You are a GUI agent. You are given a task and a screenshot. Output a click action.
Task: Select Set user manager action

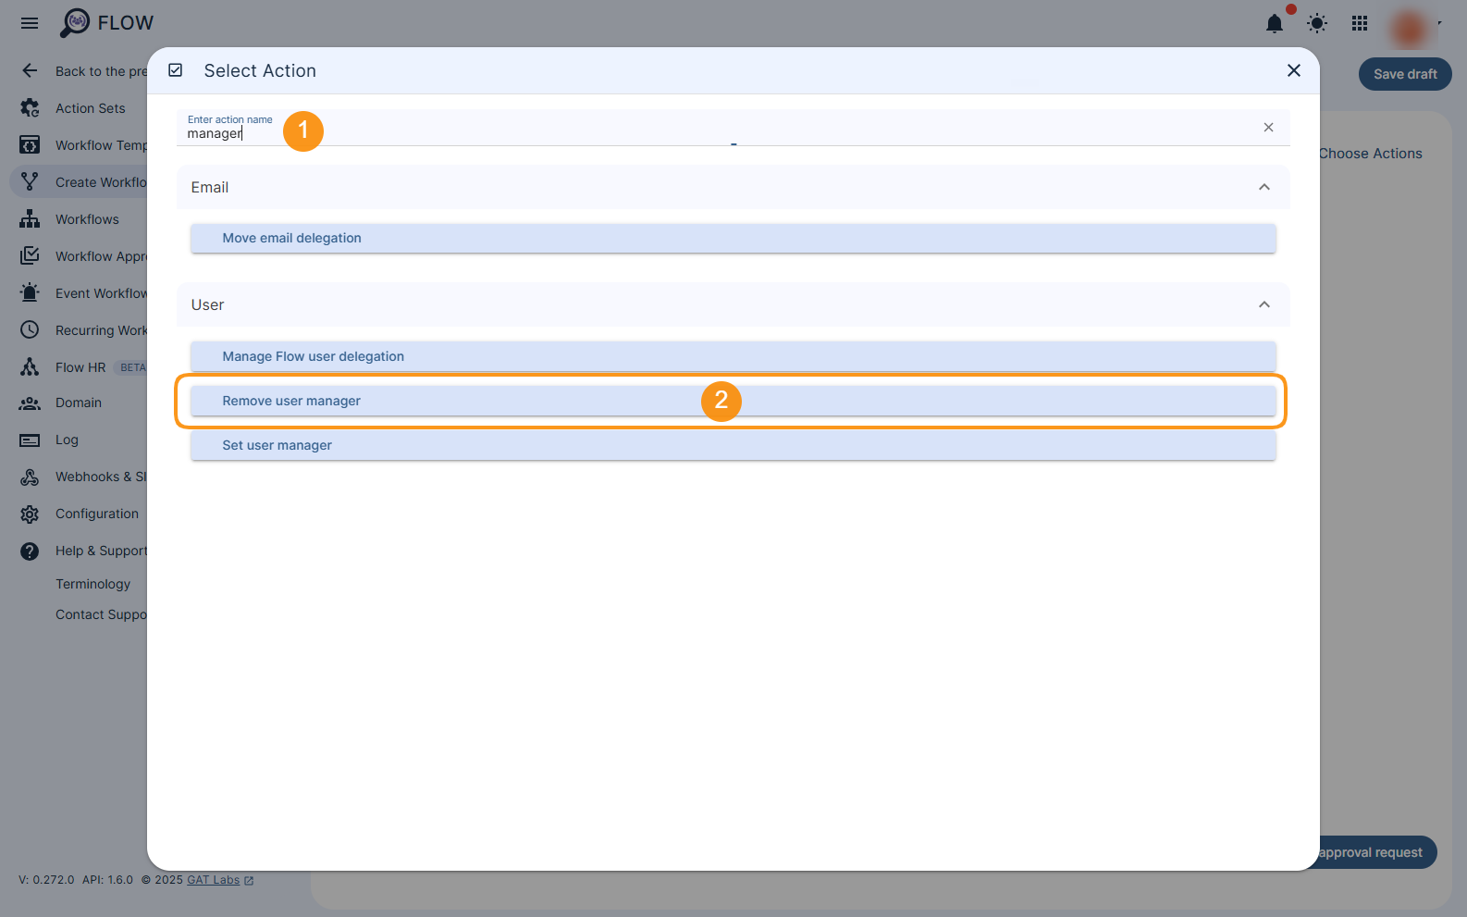(x=733, y=445)
